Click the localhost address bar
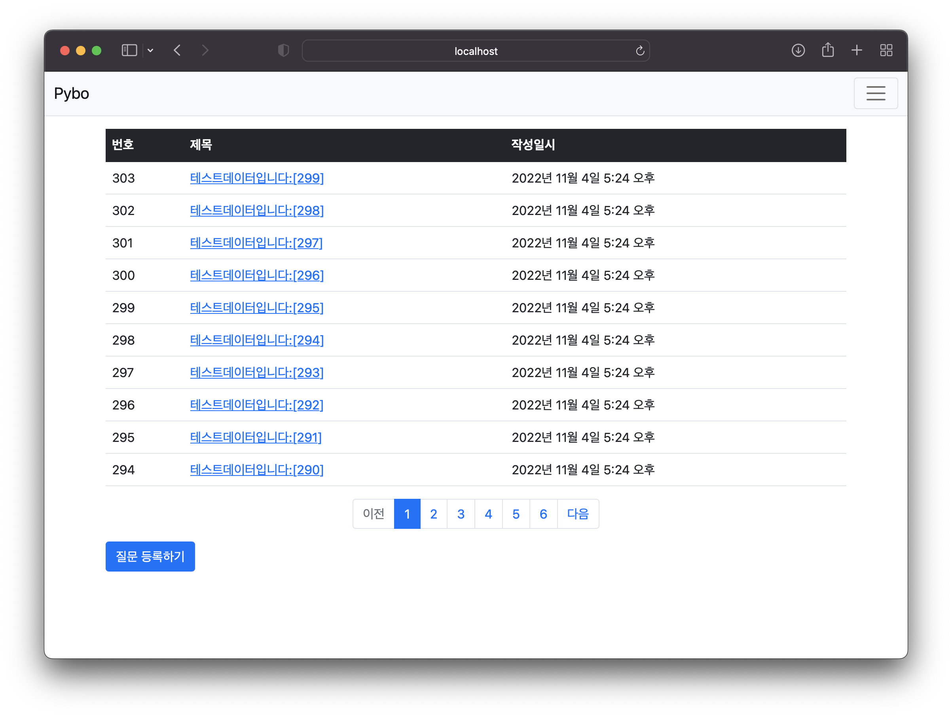This screenshot has height=717, width=952. click(x=475, y=51)
